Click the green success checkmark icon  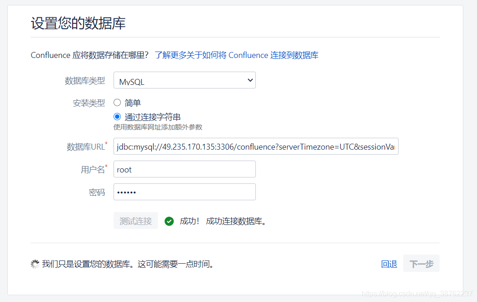169,221
